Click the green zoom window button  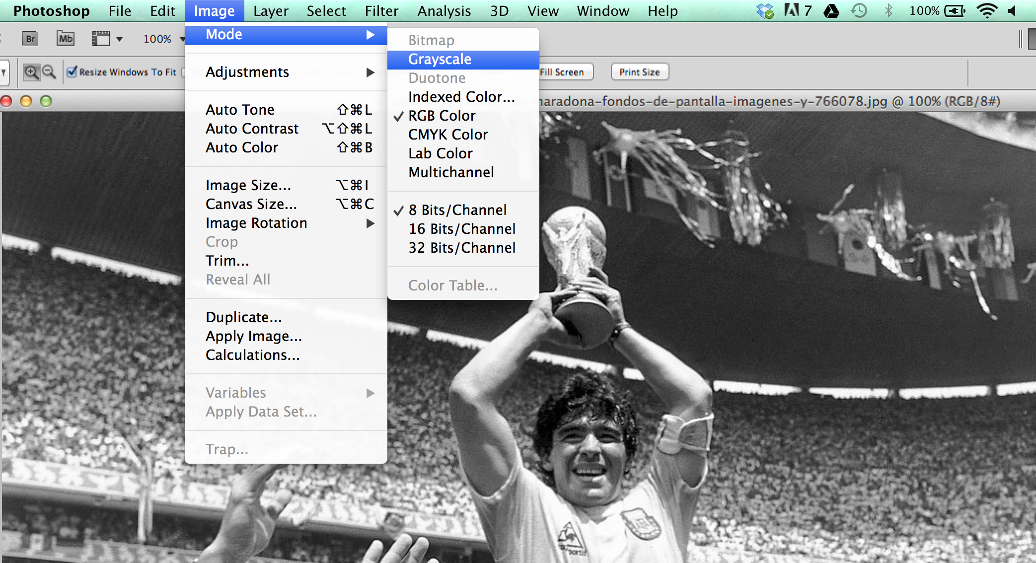tap(46, 102)
